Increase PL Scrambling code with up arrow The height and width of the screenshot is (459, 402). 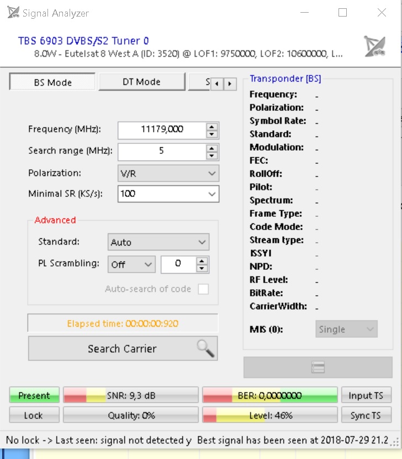202,261
